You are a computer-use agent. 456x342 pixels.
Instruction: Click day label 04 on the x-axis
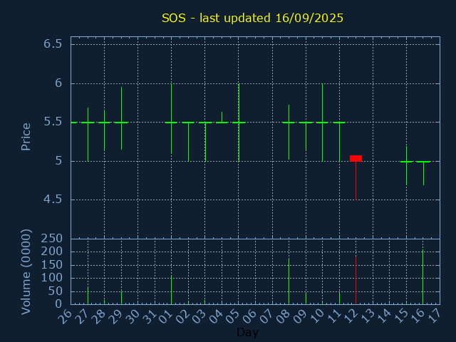(215, 316)
